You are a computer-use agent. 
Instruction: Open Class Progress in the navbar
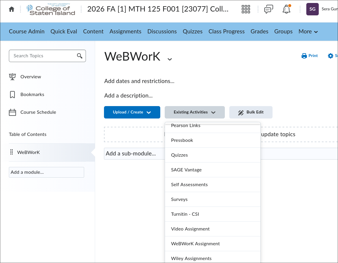coord(227,32)
